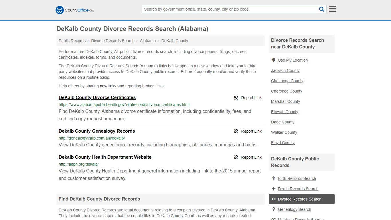The width and height of the screenshot is (391, 220).
Task: Open Dekalb County Genealogy Records link
Action: (x=97, y=131)
